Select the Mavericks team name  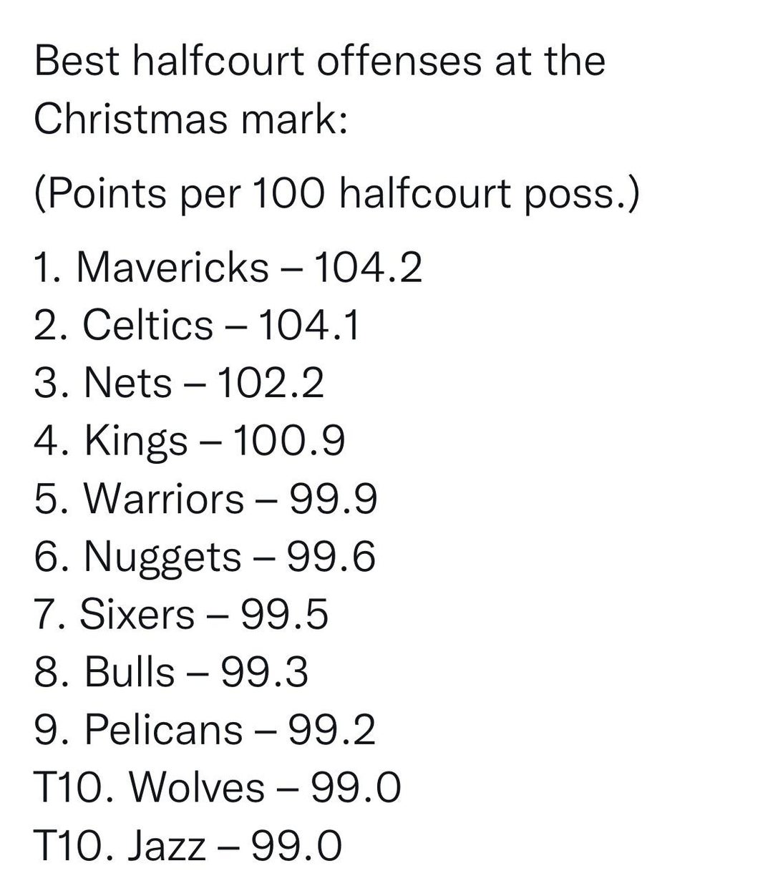coord(172,267)
